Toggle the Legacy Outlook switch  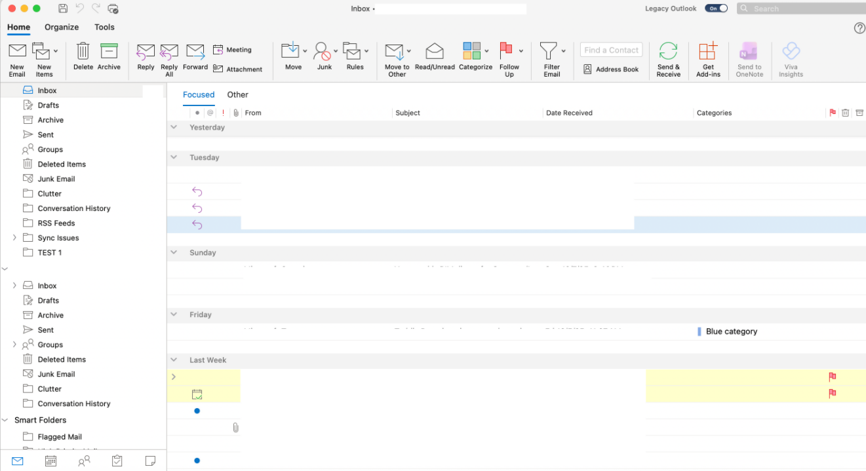pyautogui.click(x=716, y=9)
